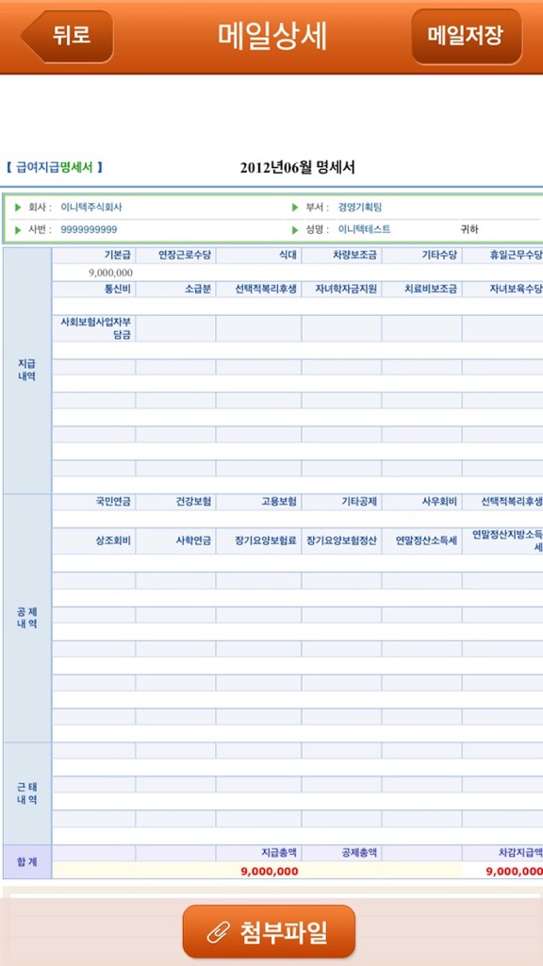
Task: Click the green arrow beside 회사
Action: coord(18,208)
